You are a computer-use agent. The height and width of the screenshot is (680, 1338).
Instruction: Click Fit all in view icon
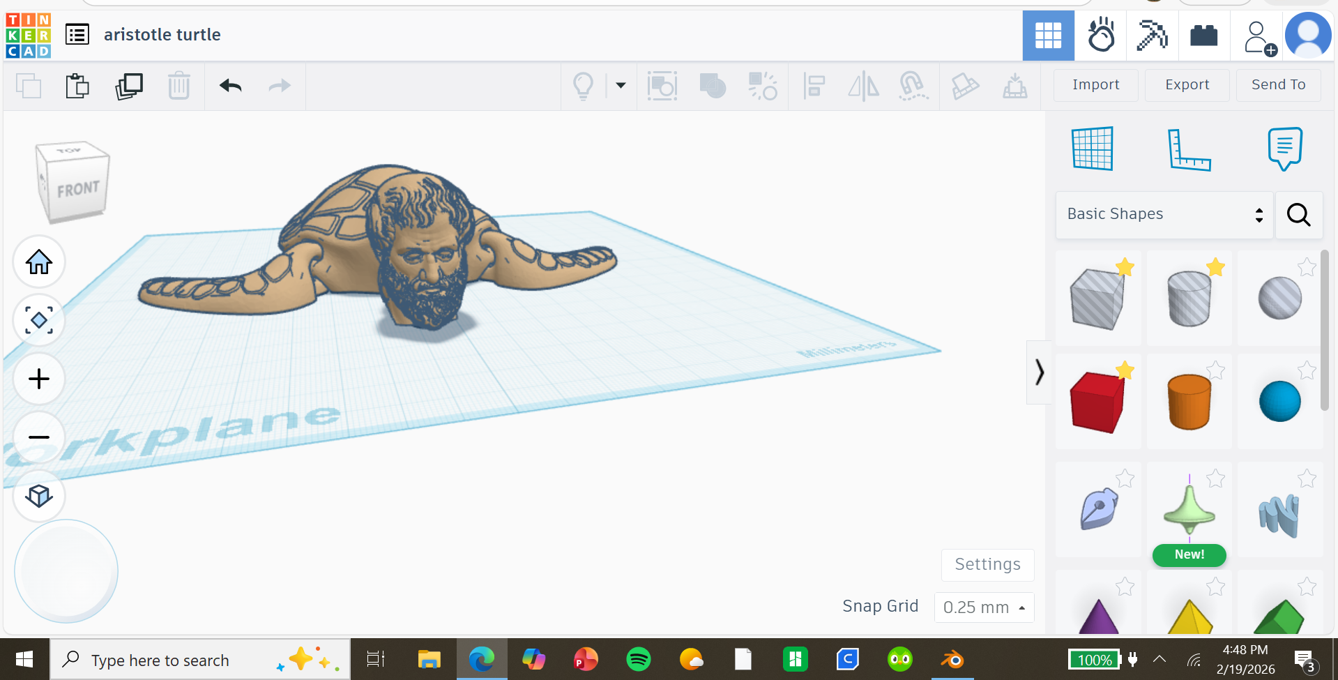39,320
